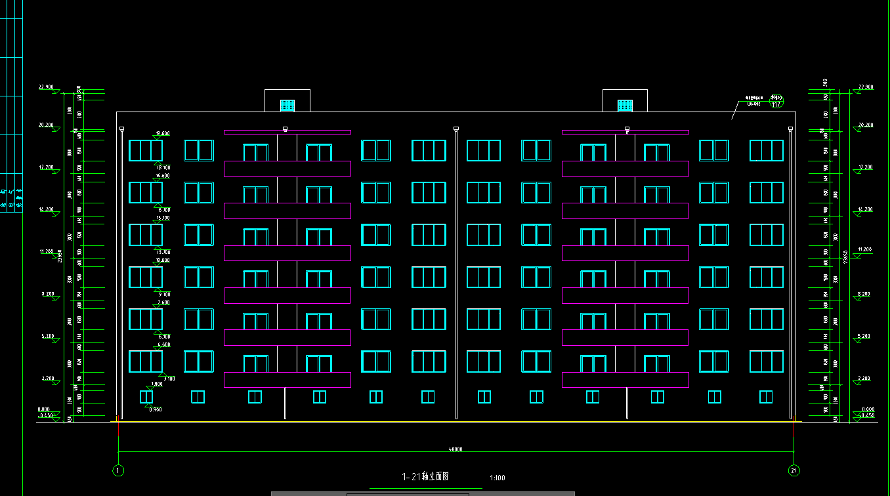The image size is (890, 496).
Task: Select the right rooftop louver vent
Action: [625, 105]
